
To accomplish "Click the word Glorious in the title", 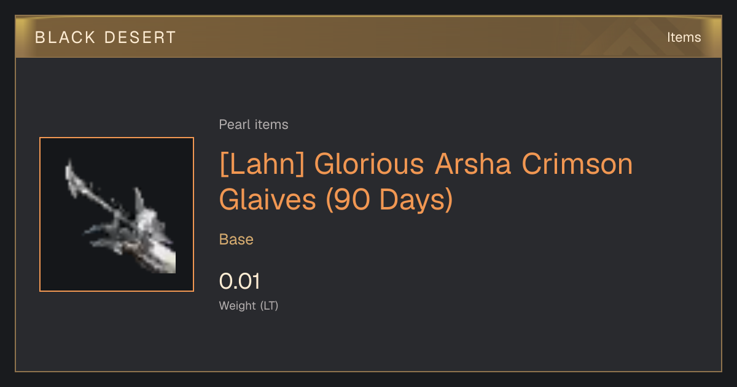I will click(x=369, y=165).
